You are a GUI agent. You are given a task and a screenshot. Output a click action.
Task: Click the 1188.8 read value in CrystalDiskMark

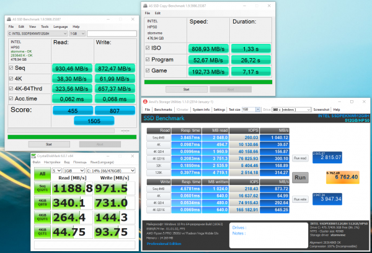coord(73,189)
